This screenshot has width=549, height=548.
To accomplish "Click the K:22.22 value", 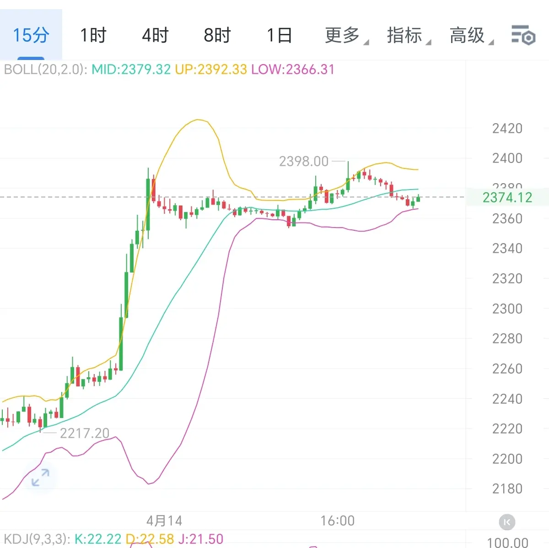I will (x=97, y=539).
